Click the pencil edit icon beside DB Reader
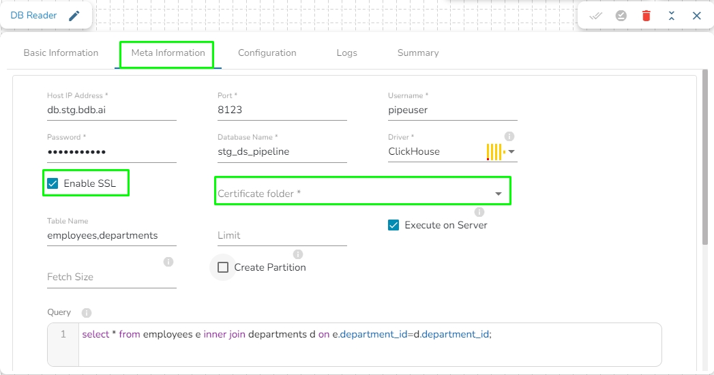The image size is (714, 375). pos(74,16)
